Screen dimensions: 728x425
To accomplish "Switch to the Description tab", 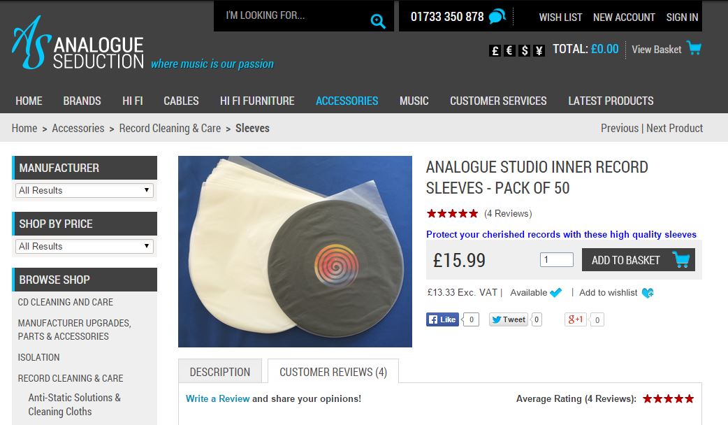I will (220, 372).
